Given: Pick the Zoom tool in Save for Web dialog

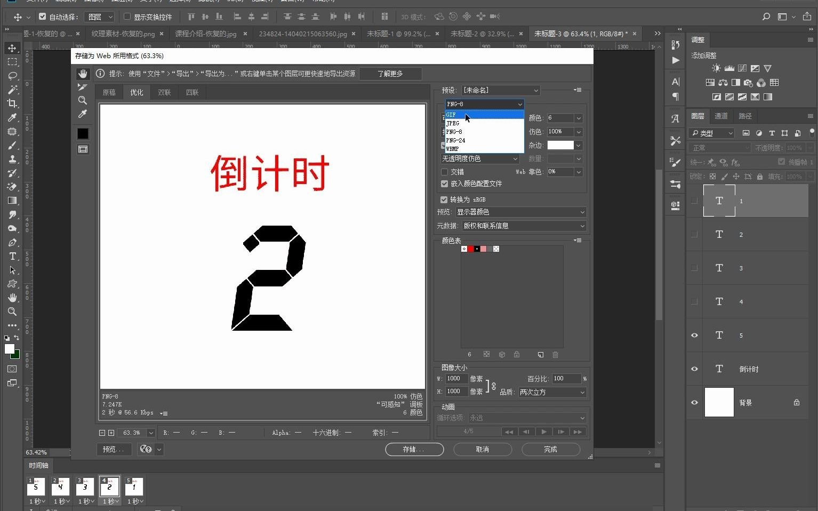Looking at the screenshot, I should pos(83,100).
